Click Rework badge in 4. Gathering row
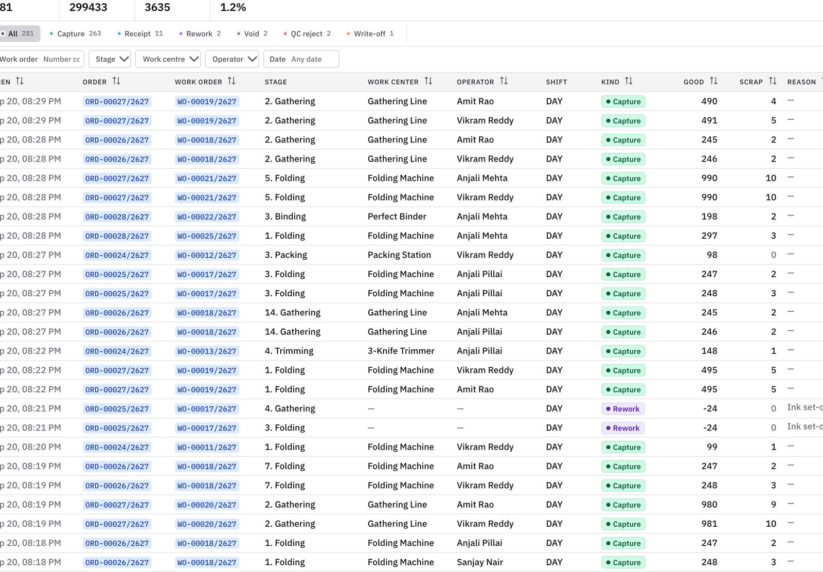823x572 pixels. point(622,409)
